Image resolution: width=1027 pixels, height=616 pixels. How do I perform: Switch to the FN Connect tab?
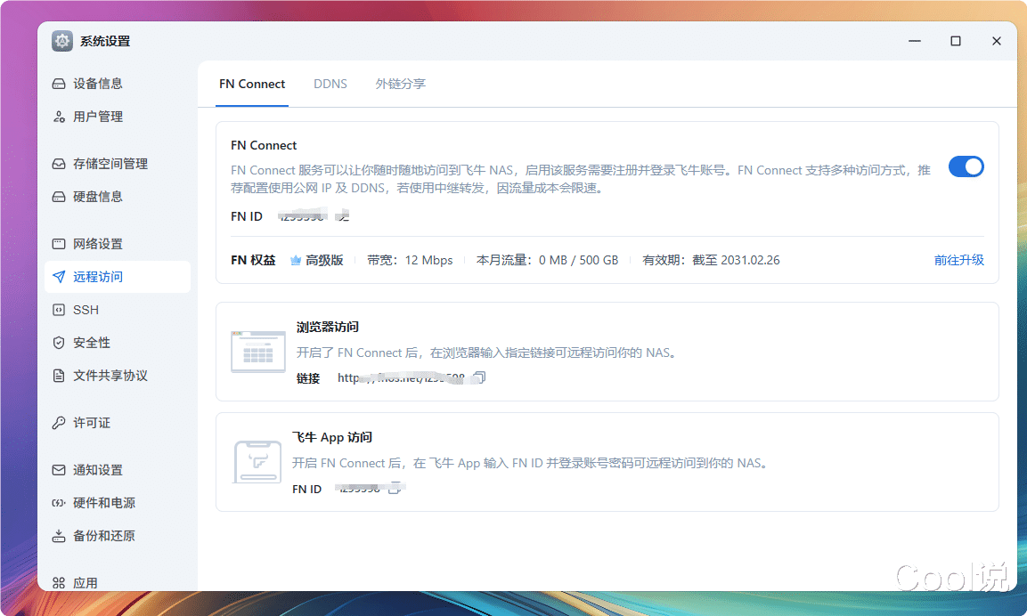[x=252, y=84]
